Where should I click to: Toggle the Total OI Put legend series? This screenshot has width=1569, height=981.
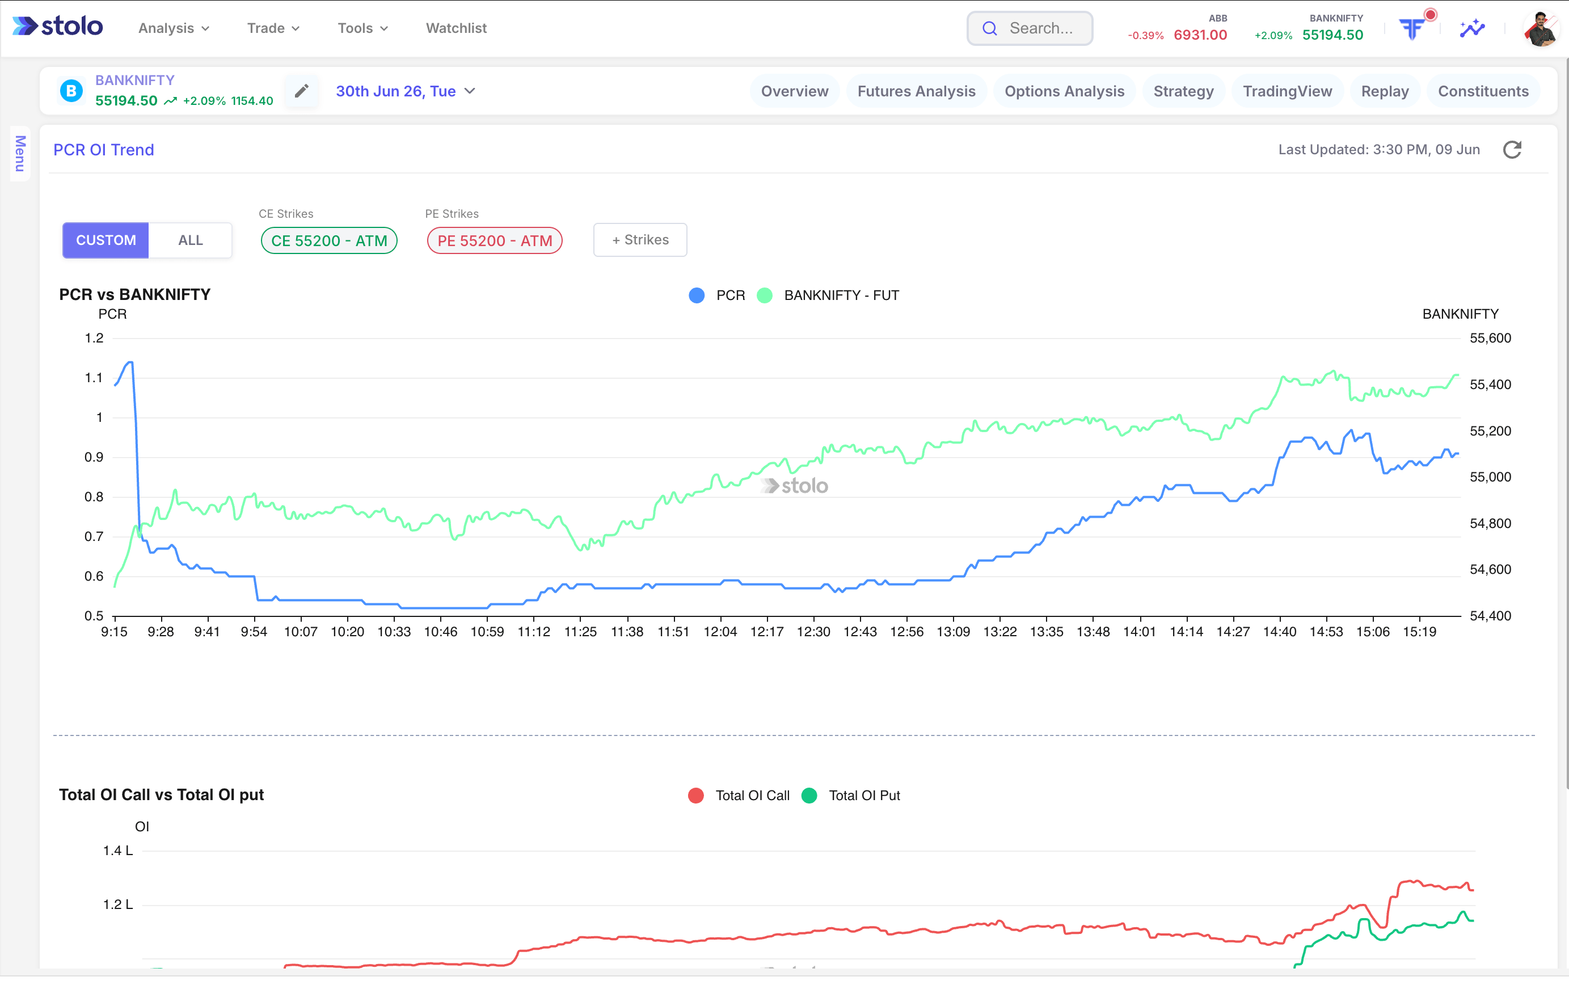851,796
